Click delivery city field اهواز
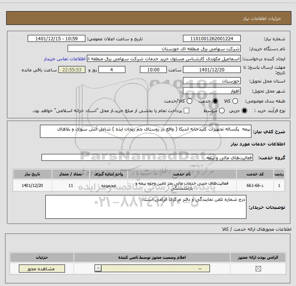 tap(211, 91)
